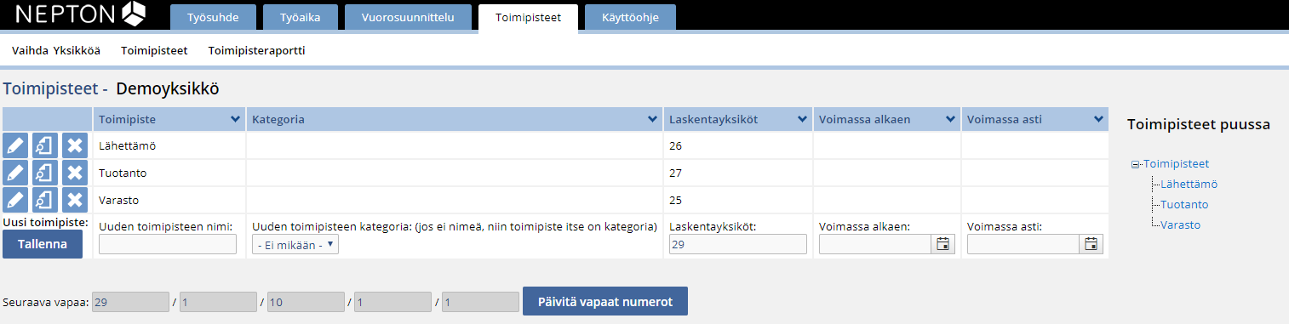Image resolution: width=1289 pixels, height=324 pixels.
Task: Open Kategoria column filter arrow
Action: coord(653,120)
